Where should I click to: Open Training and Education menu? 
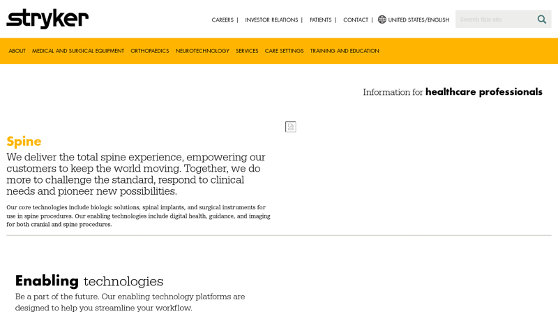[345, 51]
